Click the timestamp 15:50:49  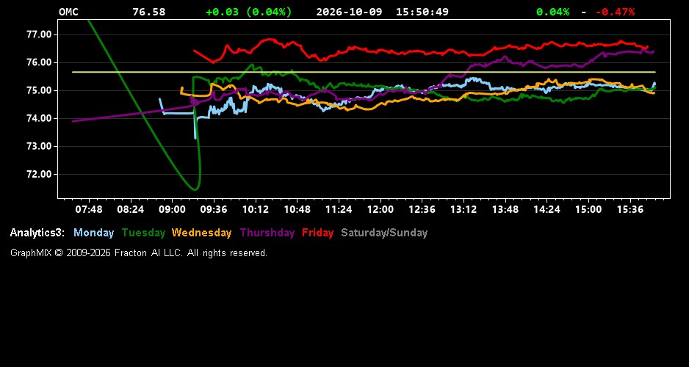(422, 12)
